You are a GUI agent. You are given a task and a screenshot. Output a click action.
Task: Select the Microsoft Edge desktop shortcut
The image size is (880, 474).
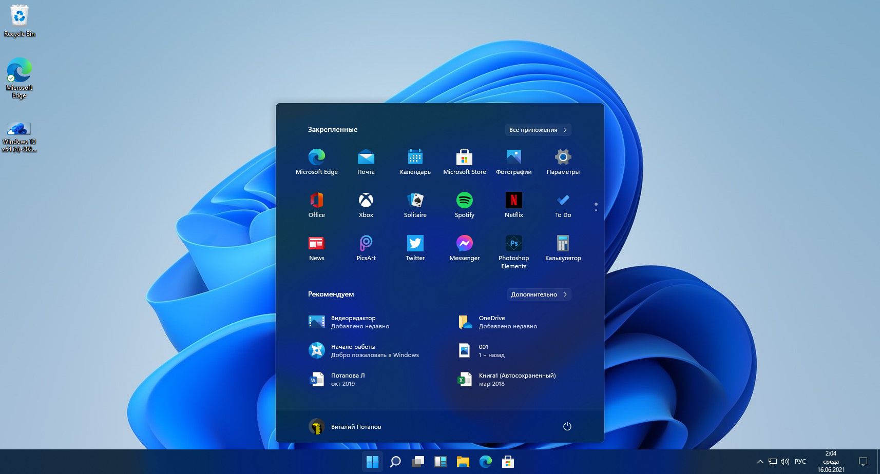(x=20, y=78)
